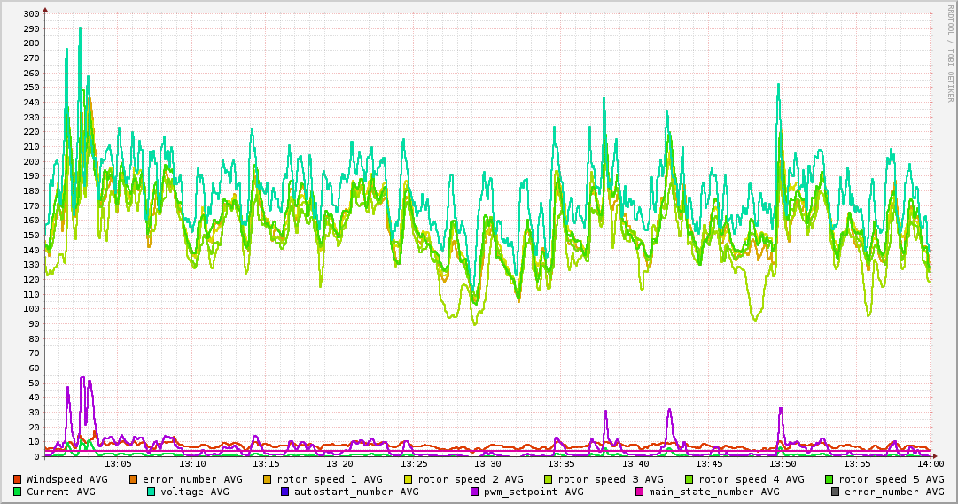Click the purple pwm_setpoint AVG swatch

click(x=475, y=492)
